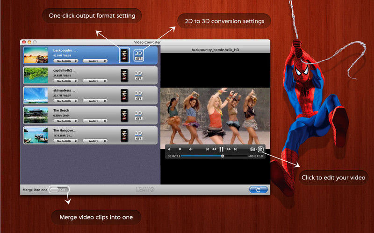Open output format profile for captivity-tlr2 video
This screenshot has width=374, height=233.
(x=124, y=75)
